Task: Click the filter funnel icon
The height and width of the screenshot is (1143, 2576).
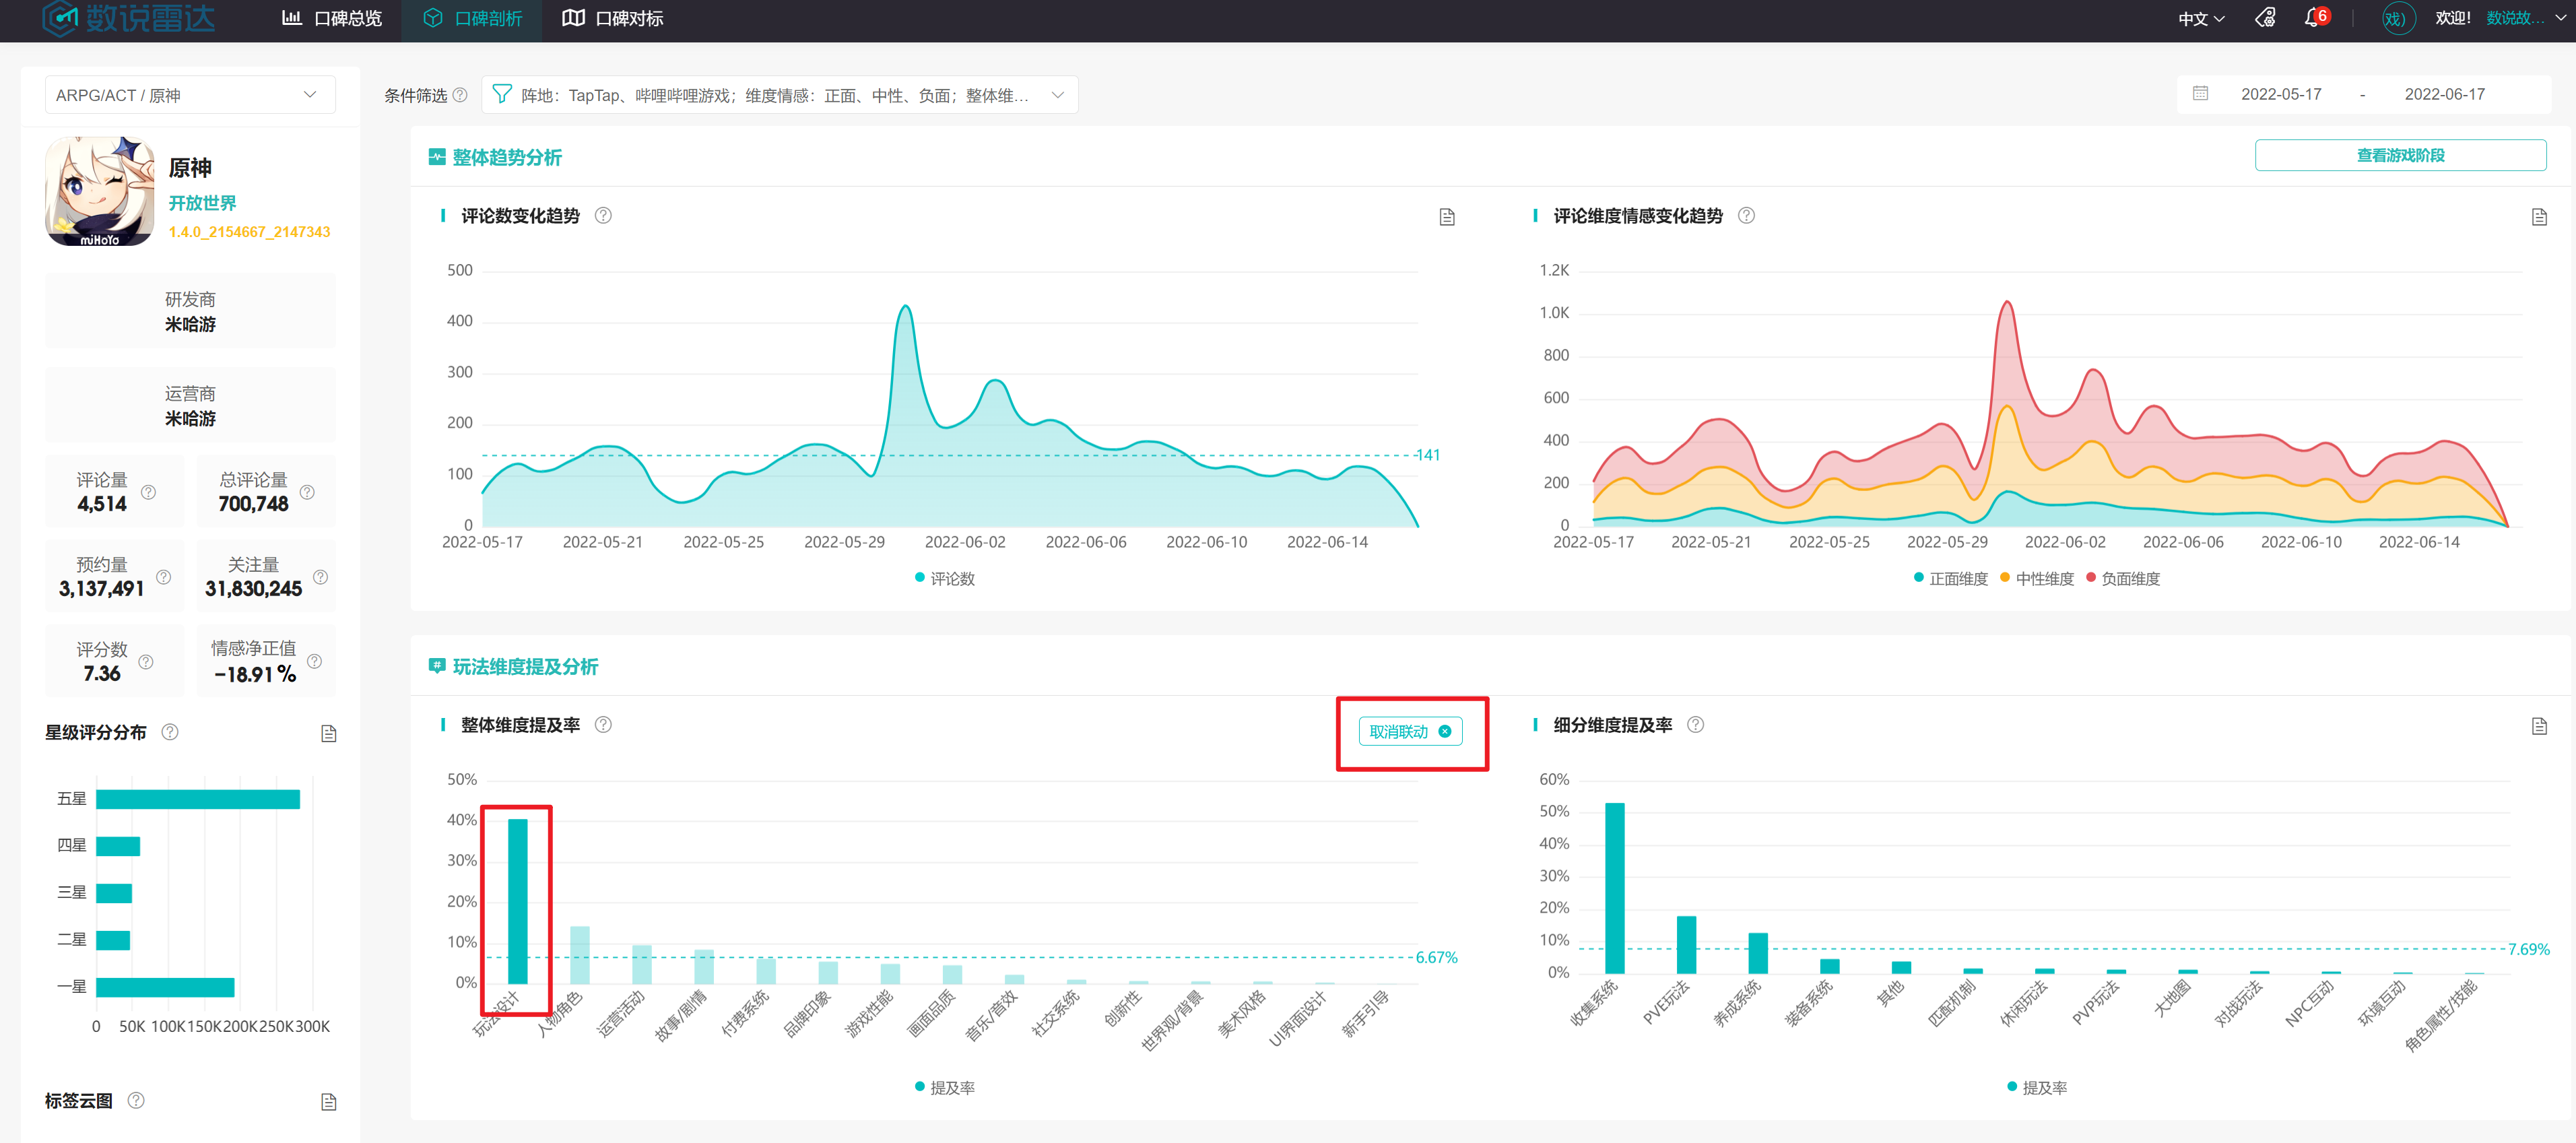Action: [502, 95]
